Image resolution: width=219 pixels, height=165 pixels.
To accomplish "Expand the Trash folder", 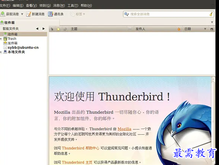I will pyautogui.click(x=1, y=39).
